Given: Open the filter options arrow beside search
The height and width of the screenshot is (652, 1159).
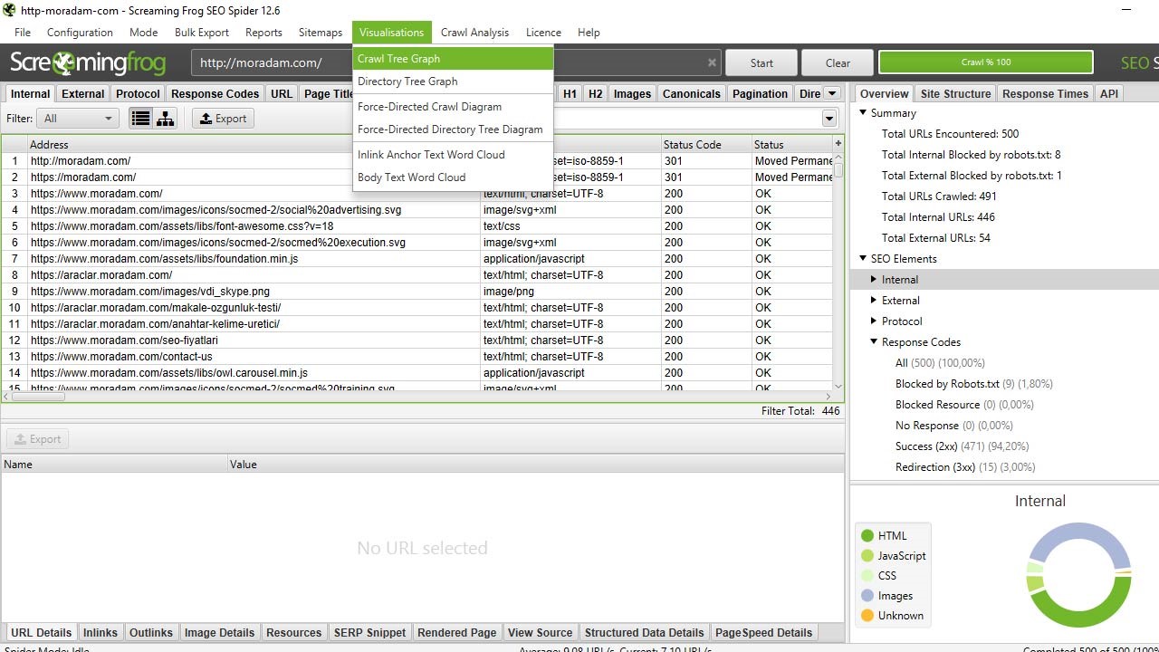Looking at the screenshot, I should point(829,119).
